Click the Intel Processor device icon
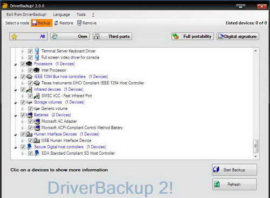The height and width of the screenshot is (198, 270). pos(37,70)
